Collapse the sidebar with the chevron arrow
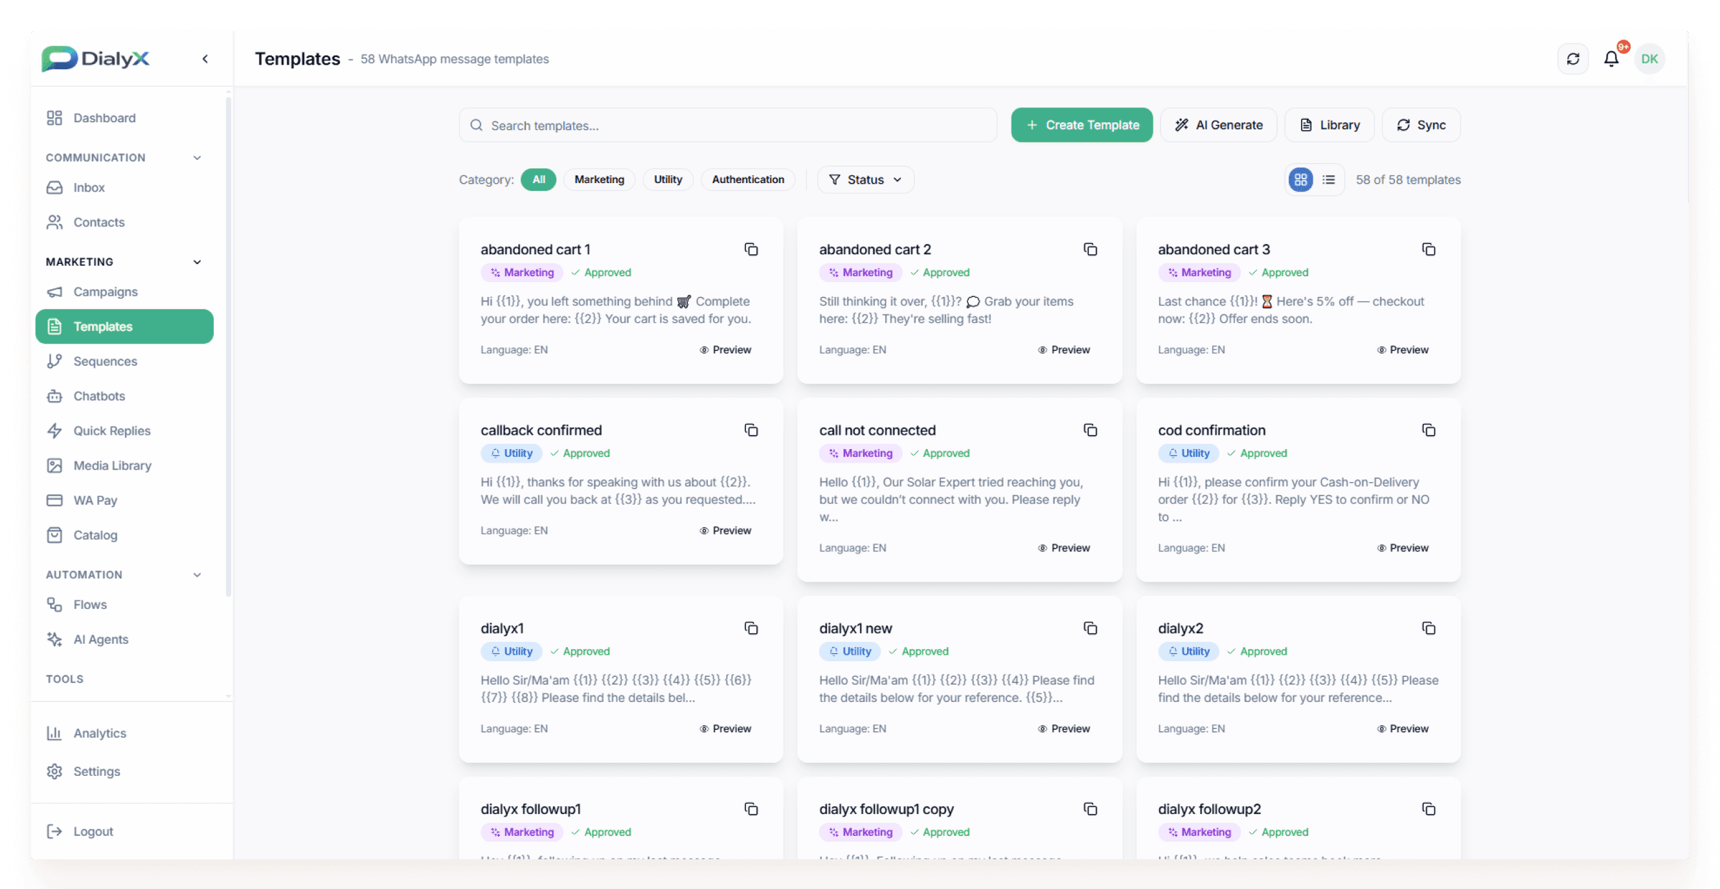 click(205, 59)
